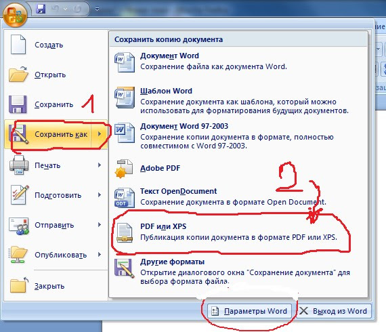Click the ODT document icon

coord(125,198)
